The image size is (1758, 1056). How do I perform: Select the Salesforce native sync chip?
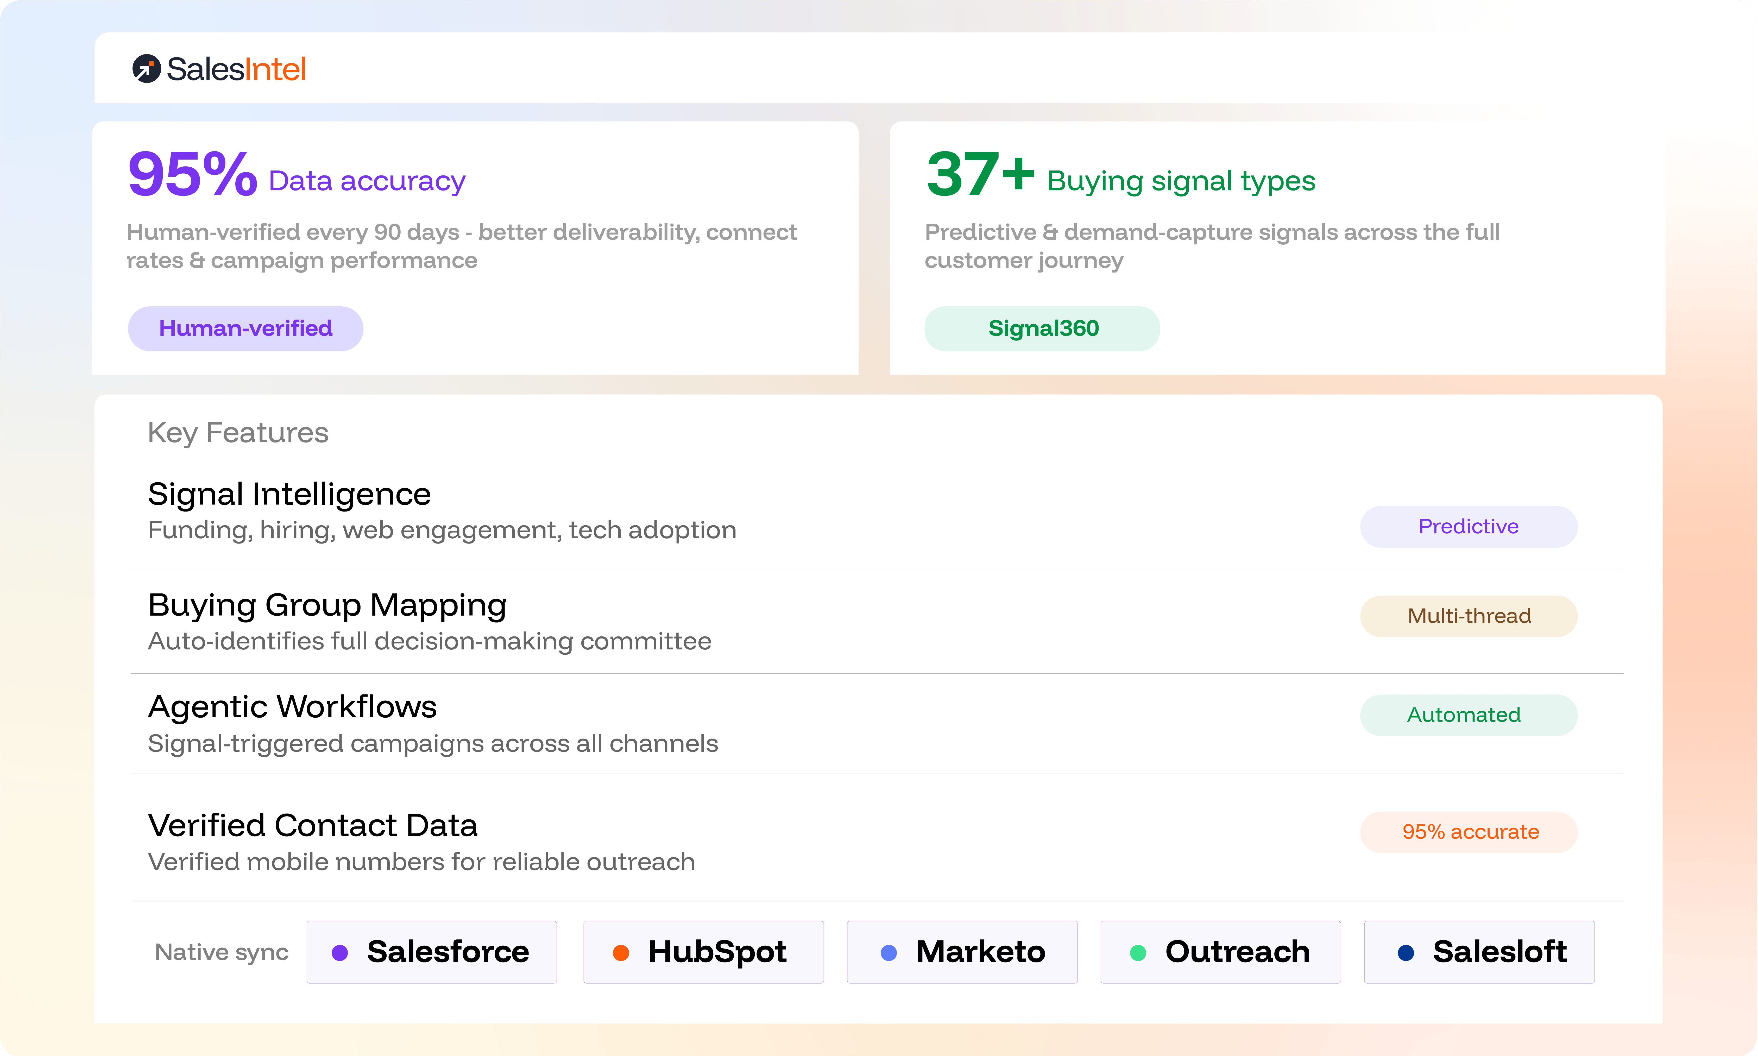(432, 952)
